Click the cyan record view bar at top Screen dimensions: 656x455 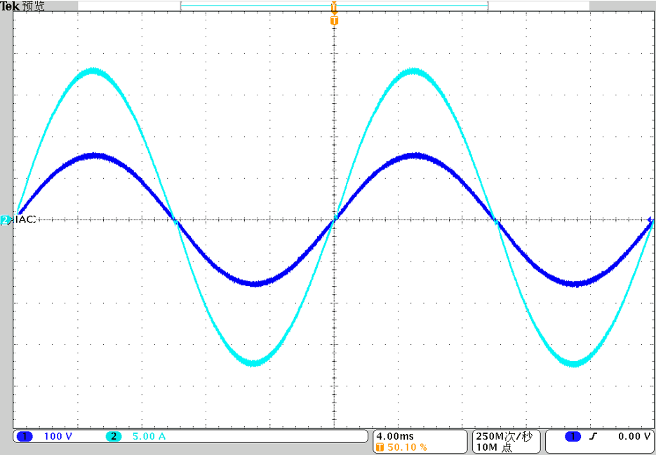pos(334,6)
